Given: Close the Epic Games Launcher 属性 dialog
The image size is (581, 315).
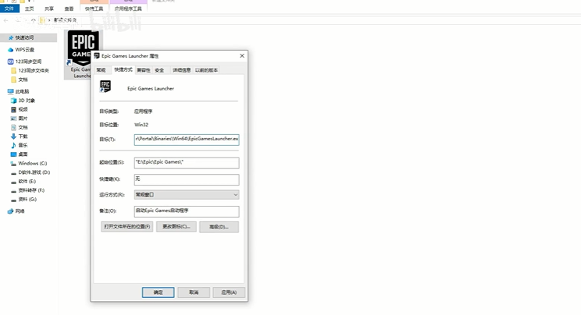Looking at the screenshot, I should pyautogui.click(x=241, y=56).
